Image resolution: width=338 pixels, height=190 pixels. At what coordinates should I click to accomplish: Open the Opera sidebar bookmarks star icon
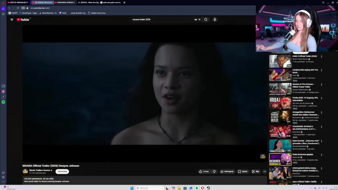point(3,14)
